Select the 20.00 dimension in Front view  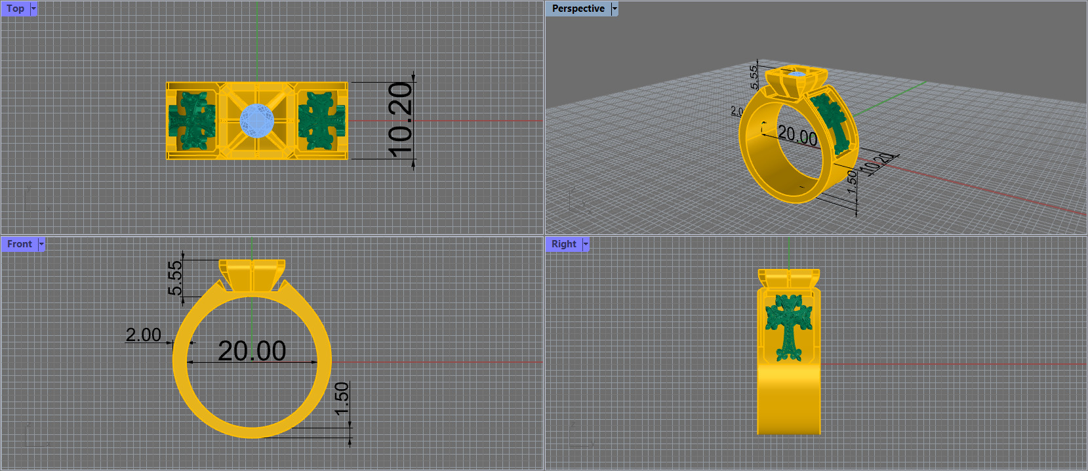click(x=252, y=351)
